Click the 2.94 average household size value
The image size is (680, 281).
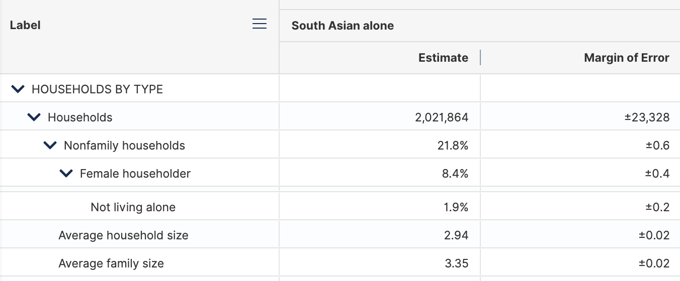tap(457, 235)
